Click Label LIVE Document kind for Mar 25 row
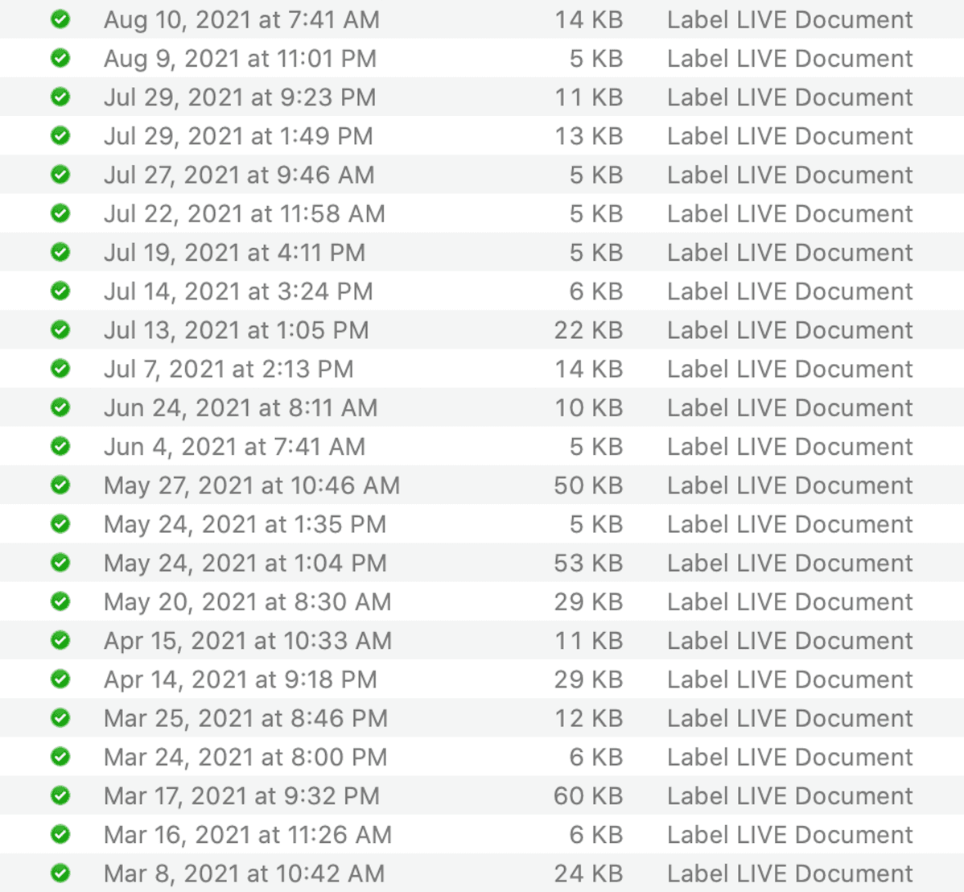 point(789,719)
